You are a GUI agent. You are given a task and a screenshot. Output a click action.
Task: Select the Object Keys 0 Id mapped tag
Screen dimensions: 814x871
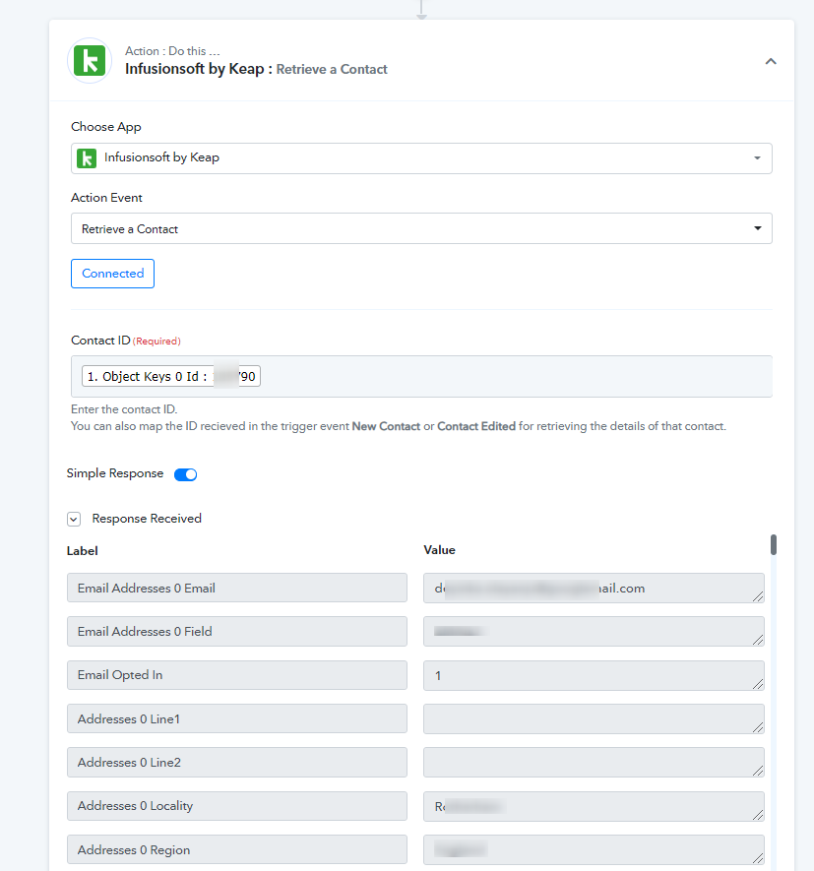point(171,376)
